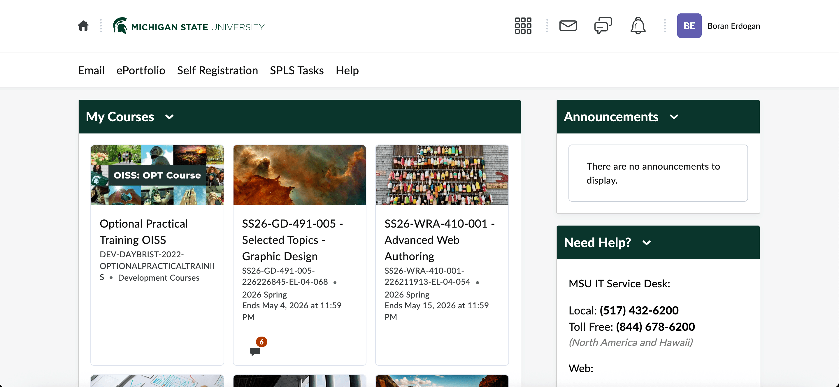
Task: Expand the Need Help? widget chevron
Action: click(647, 243)
